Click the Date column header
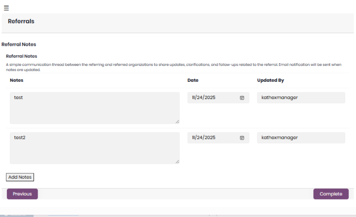The image size is (356, 217). [193, 80]
